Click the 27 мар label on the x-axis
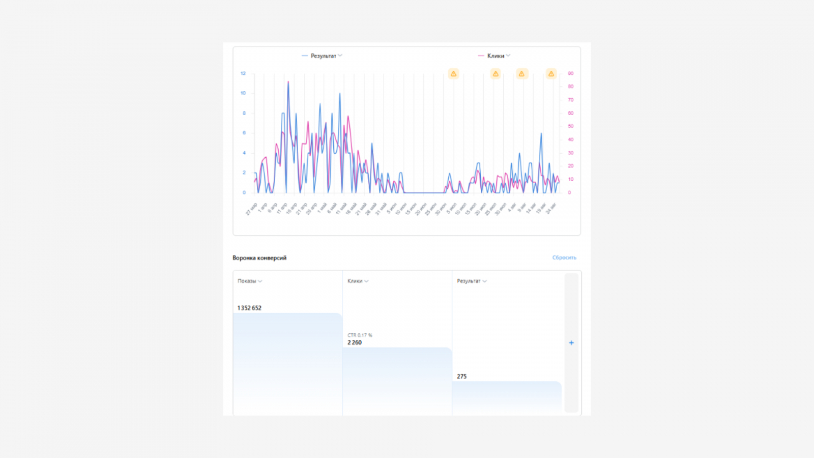The height and width of the screenshot is (458, 814). pyautogui.click(x=252, y=209)
